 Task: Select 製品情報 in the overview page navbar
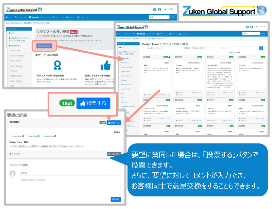click(34, 18)
